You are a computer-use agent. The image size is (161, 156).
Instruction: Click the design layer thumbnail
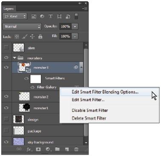point(18,119)
